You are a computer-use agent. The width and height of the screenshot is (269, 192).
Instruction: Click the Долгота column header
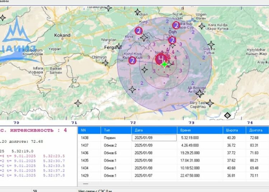coord(257,130)
